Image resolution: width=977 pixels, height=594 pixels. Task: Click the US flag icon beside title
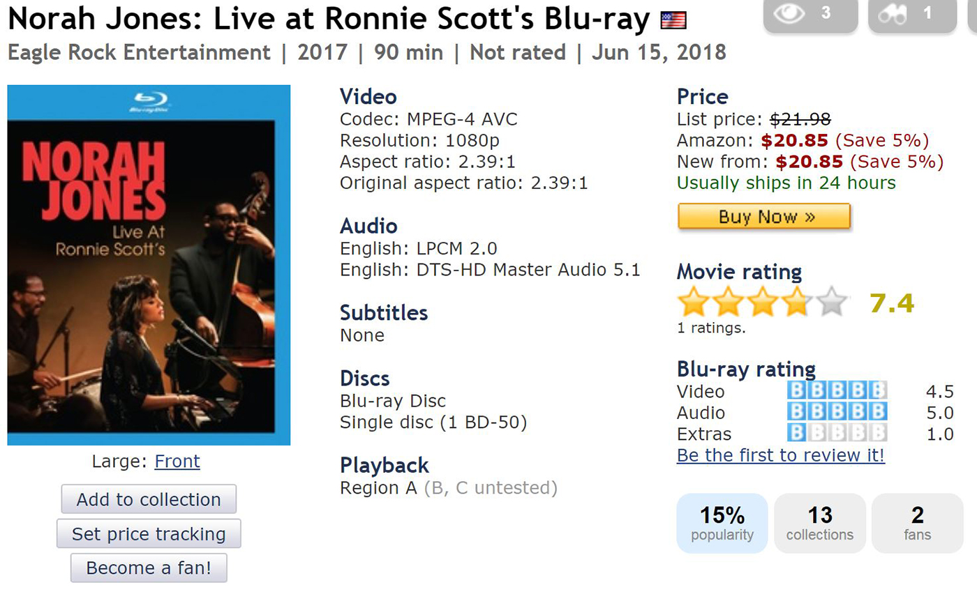[673, 21]
